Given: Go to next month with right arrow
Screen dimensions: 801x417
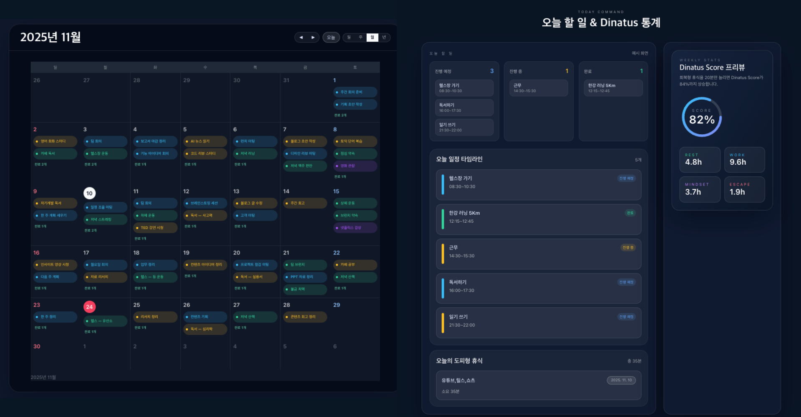Looking at the screenshot, I should [313, 38].
